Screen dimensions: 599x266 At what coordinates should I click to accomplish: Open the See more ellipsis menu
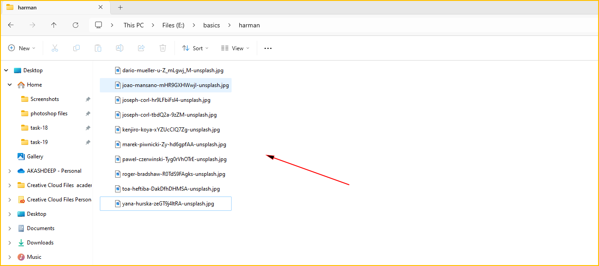coord(268,48)
